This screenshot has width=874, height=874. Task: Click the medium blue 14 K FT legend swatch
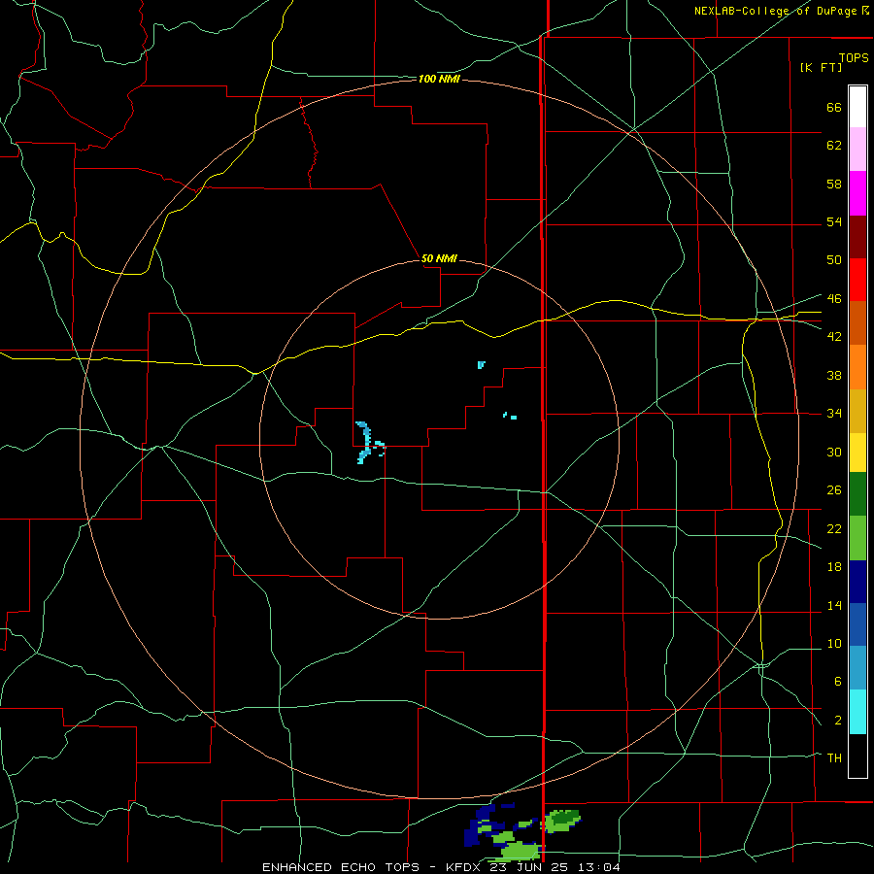click(857, 624)
